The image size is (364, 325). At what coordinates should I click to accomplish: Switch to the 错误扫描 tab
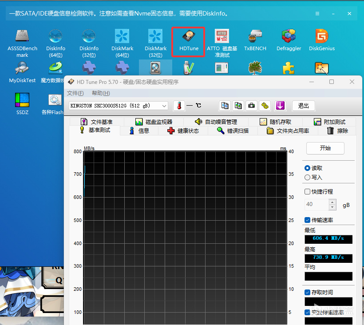pos(233,131)
